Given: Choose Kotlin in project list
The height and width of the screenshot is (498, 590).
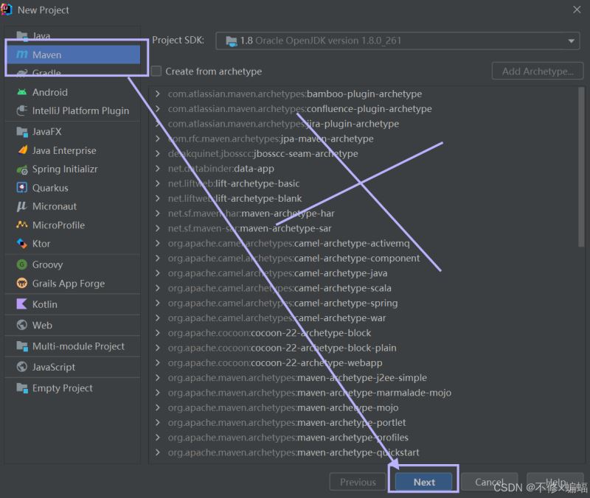Looking at the screenshot, I should (x=73, y=304).
